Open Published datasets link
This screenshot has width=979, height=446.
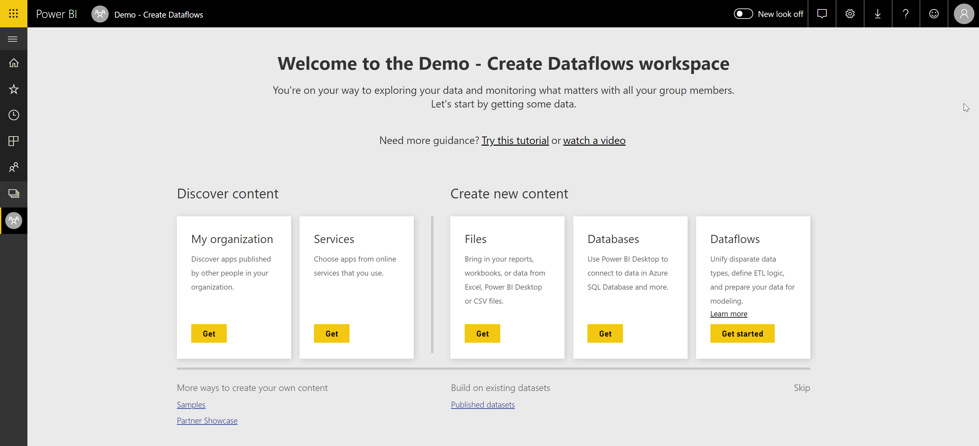pyautogui.click(x=483, y=404)
